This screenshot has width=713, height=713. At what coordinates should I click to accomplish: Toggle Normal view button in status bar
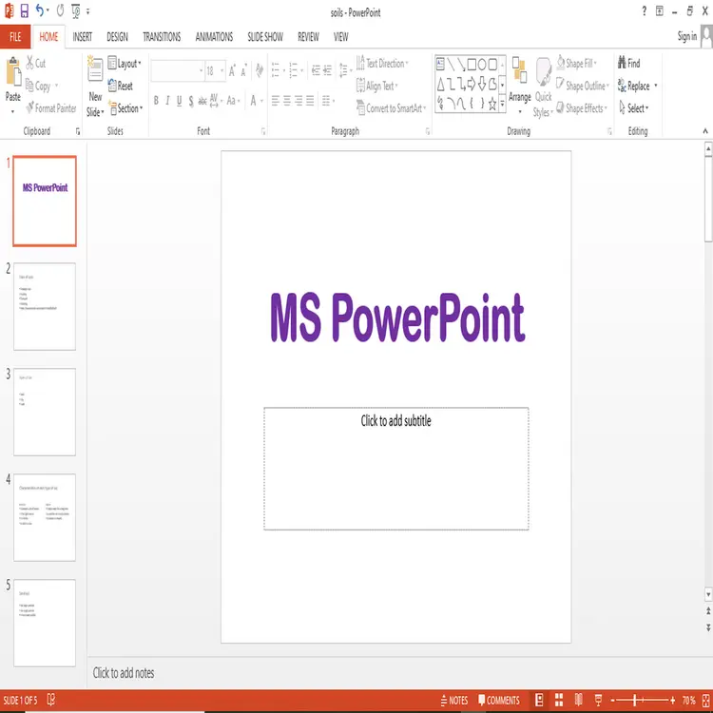point(539,701)
